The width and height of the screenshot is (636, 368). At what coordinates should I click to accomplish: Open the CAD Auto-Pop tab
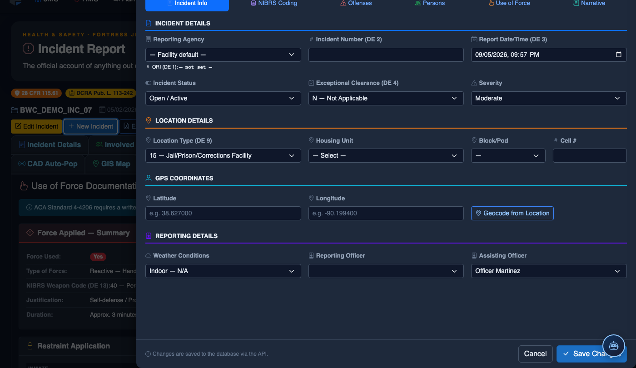point(48,164)
